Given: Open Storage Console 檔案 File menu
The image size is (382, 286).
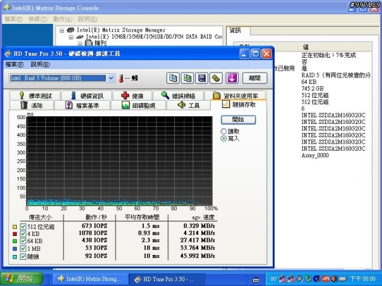Looking at the screenshot, I should [14, 18].
